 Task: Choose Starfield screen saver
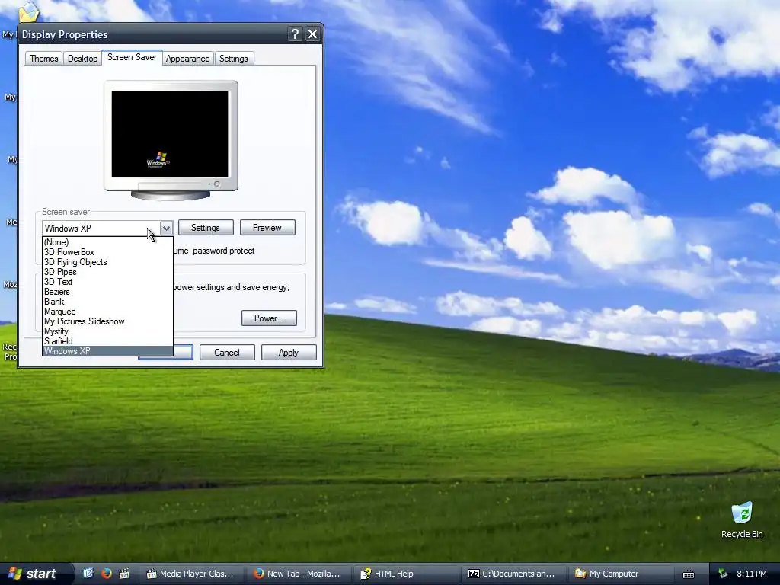click(x=107, y=341)
